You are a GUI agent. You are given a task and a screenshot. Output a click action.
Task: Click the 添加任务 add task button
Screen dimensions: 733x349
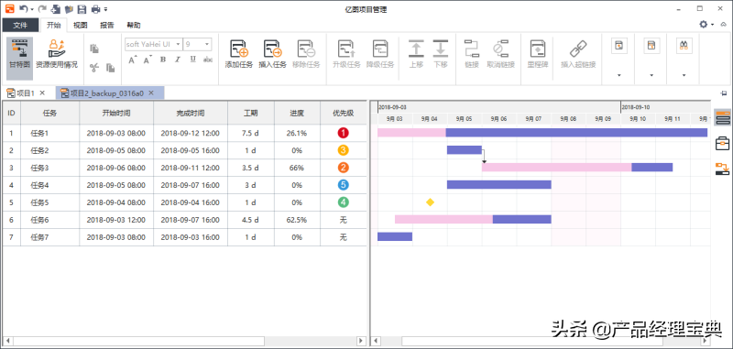click(239, 54)
